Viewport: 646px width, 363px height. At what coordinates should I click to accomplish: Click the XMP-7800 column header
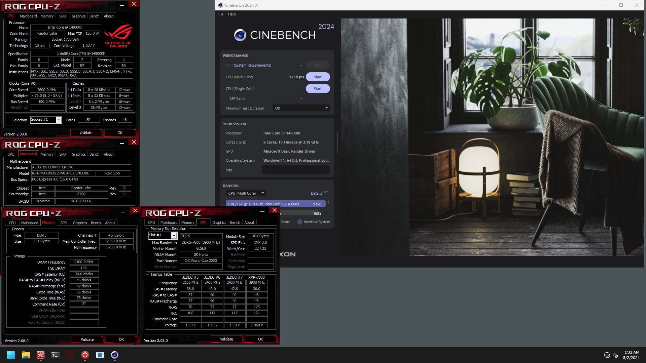(x=256, y=277)
